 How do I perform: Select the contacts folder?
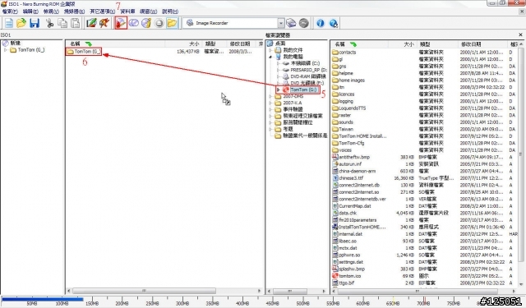(x=347, y=53)
